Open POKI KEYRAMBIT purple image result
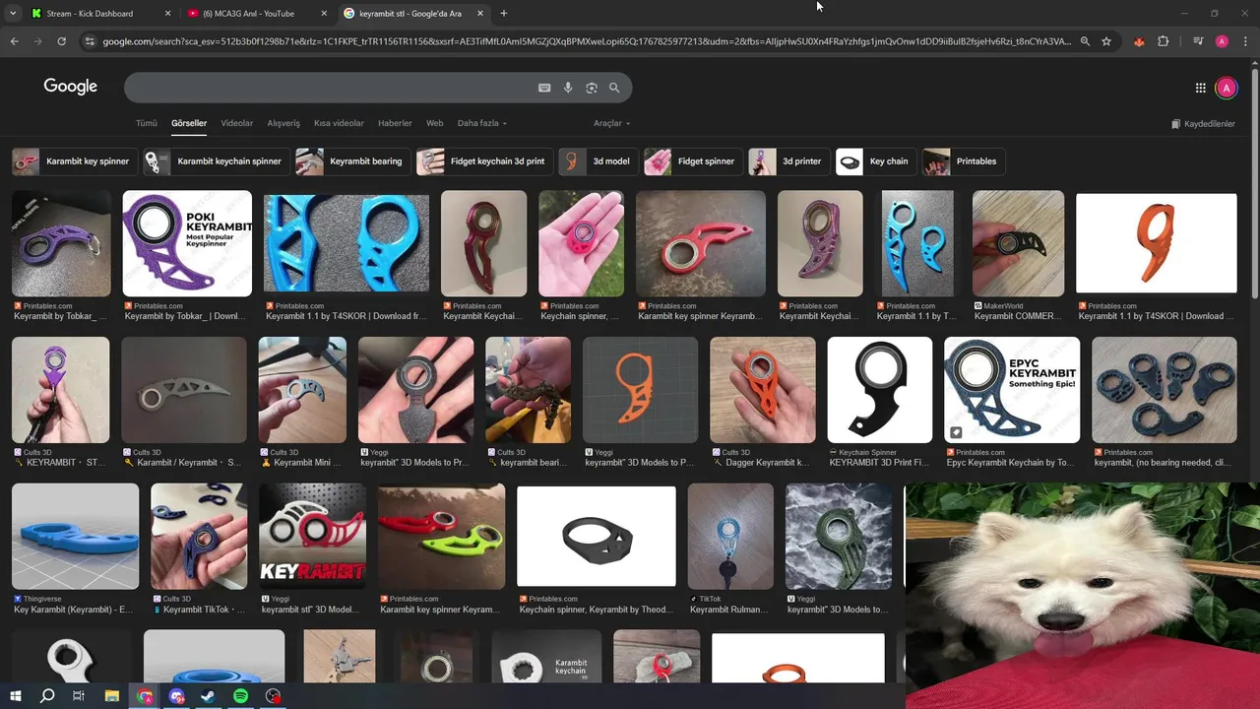The height and width of the screenshot is (709, 1260). tap(187, 243)
